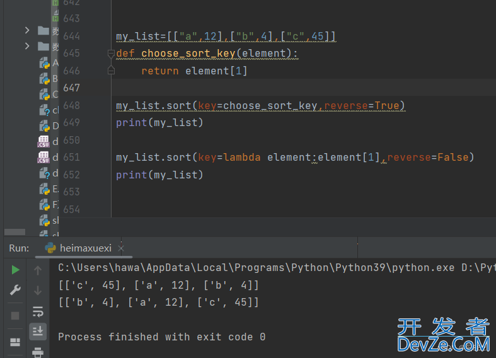496x358 pixels.
Task: Click the print(my_list) call on line 649
Action: (x=159, y=123)
